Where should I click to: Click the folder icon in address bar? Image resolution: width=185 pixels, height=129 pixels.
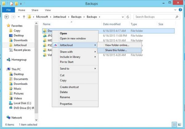(29, 17)
